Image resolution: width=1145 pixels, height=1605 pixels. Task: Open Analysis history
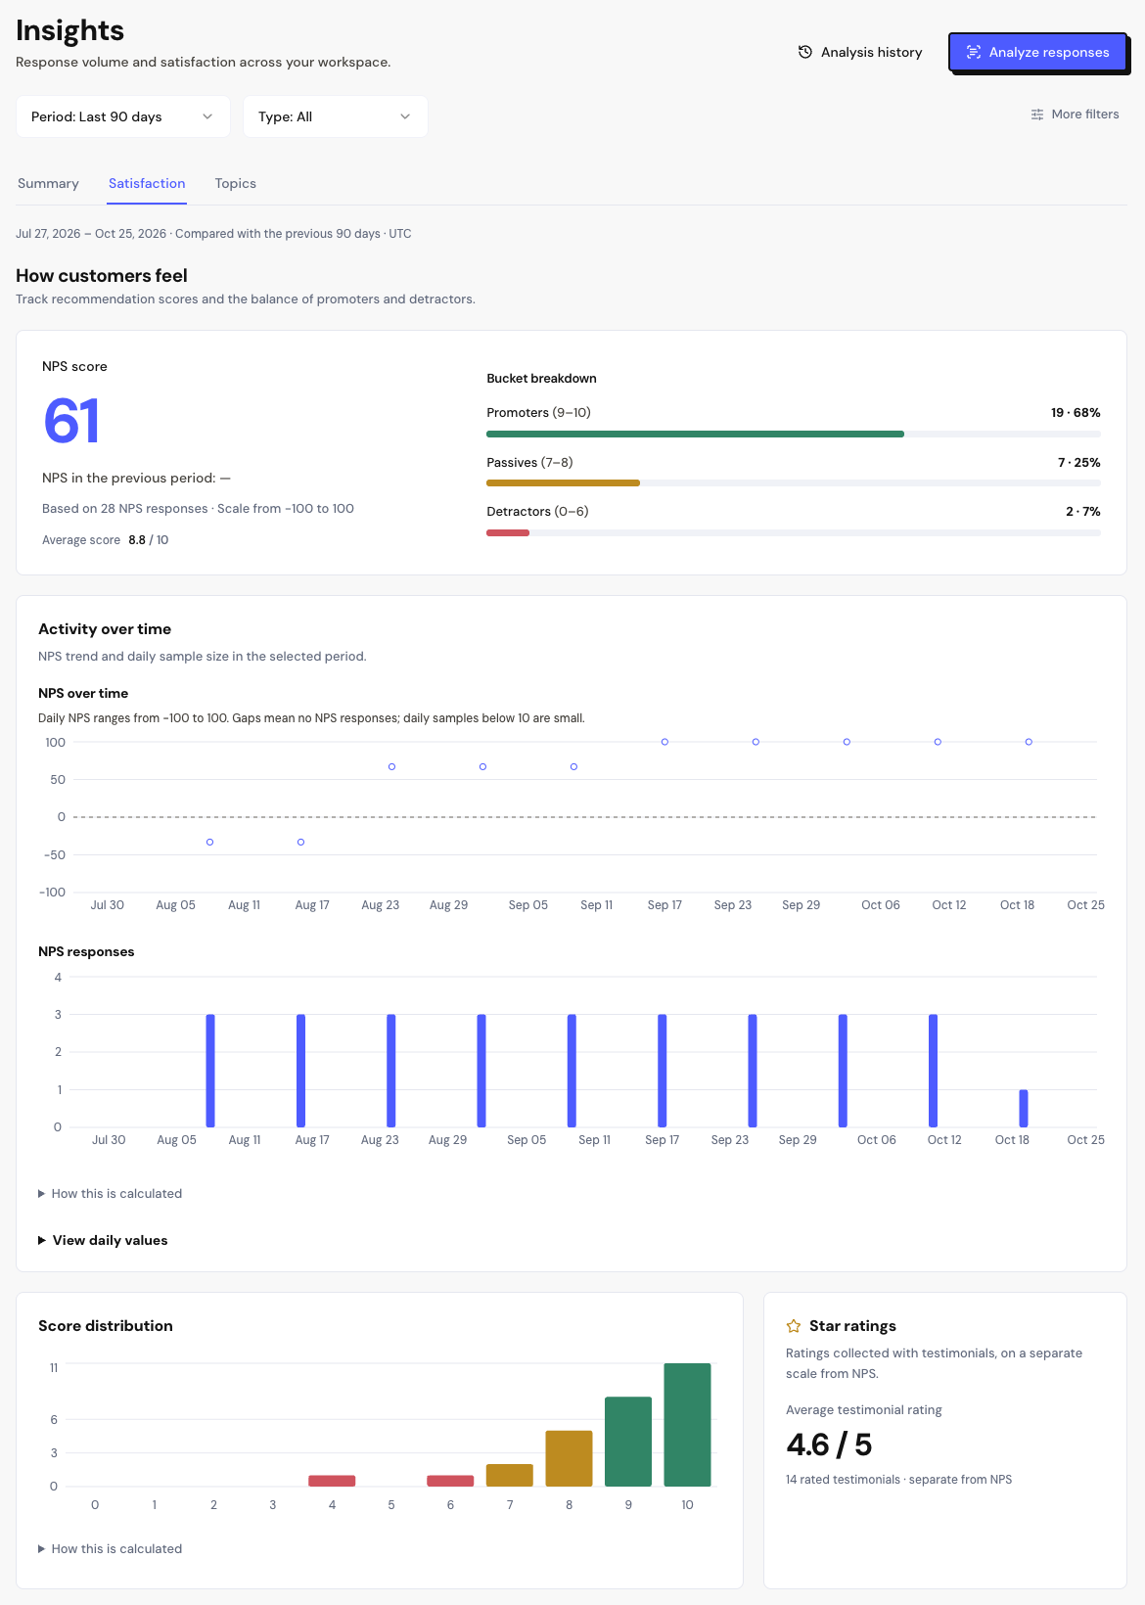tap(860, 52)
